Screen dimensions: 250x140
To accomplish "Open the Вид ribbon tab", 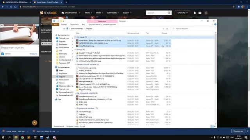I will click(x=83, y=24).
